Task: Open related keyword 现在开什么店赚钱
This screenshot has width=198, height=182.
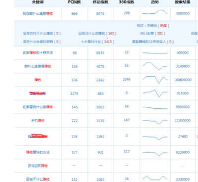Action: coord(92,34)
